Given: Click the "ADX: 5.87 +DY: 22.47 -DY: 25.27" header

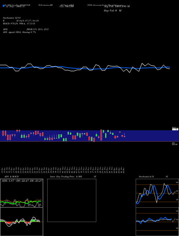Looking at the screenshot, I should pyautogui.click(x=22, y=181).
